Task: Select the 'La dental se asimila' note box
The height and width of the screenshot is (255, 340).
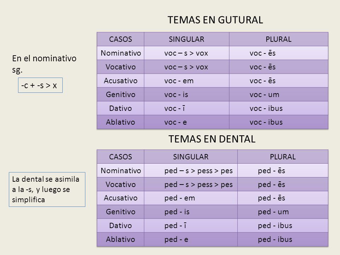Action: click(x=47, y=189)
